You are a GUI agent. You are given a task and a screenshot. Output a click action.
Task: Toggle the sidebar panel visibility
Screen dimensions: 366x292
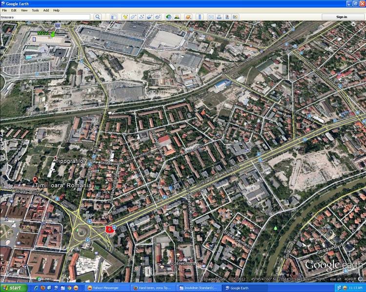pyautogui.click(x=113, y=17)
